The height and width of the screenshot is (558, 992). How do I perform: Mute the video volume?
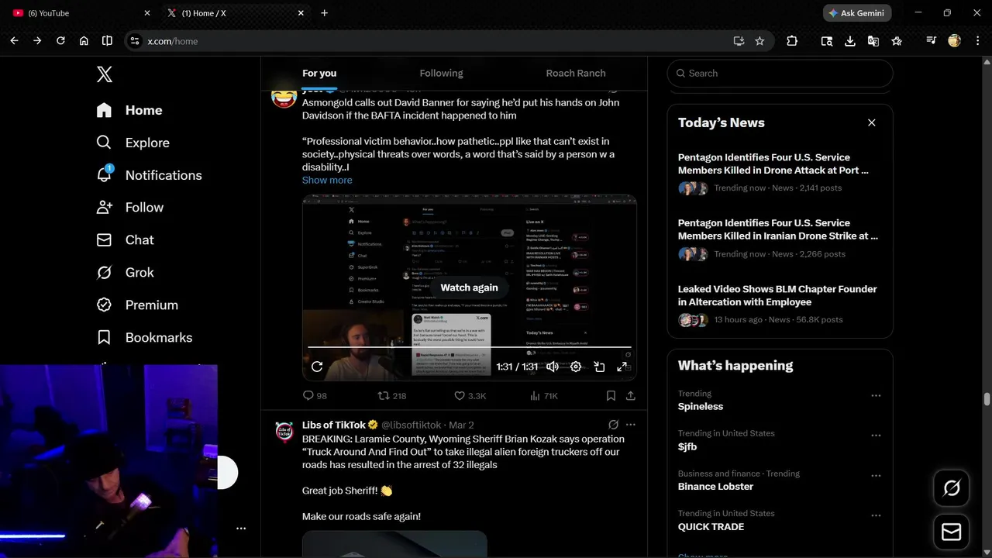[x=553, y=367]
